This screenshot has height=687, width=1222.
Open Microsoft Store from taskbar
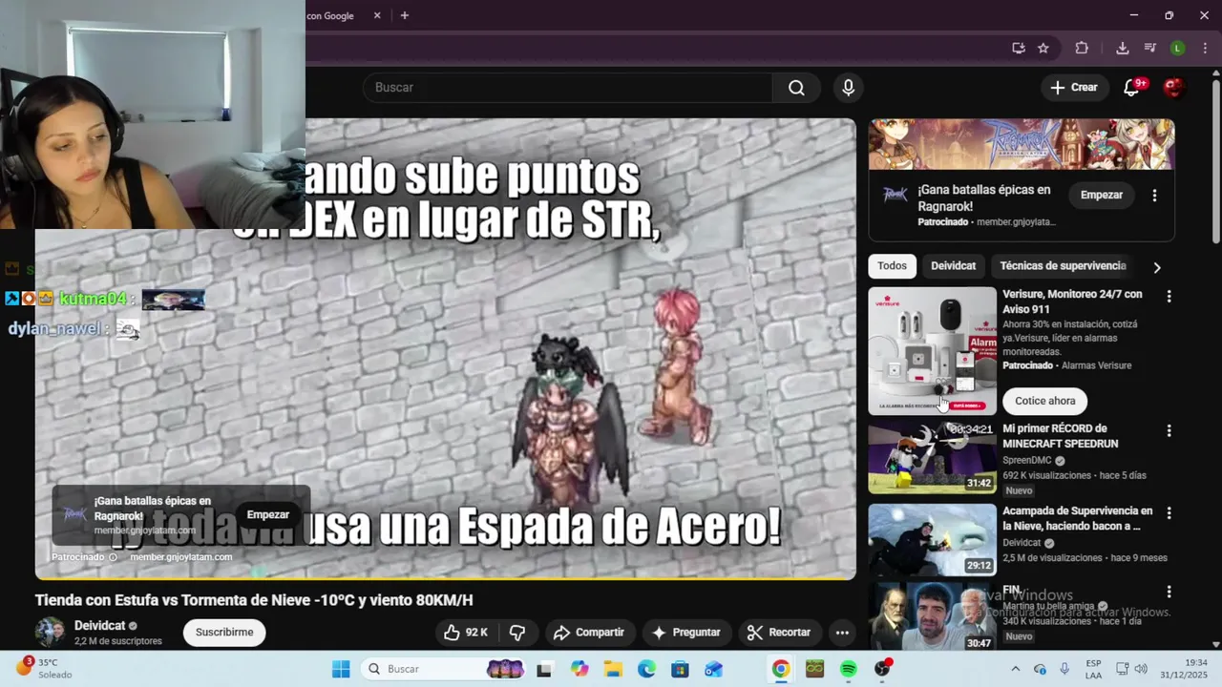pos(680,669)
